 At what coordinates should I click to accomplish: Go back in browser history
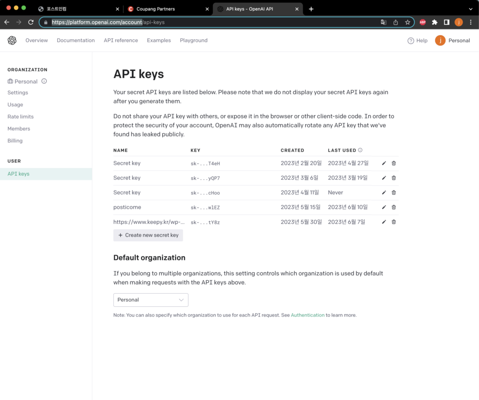(x=7, y=22)
